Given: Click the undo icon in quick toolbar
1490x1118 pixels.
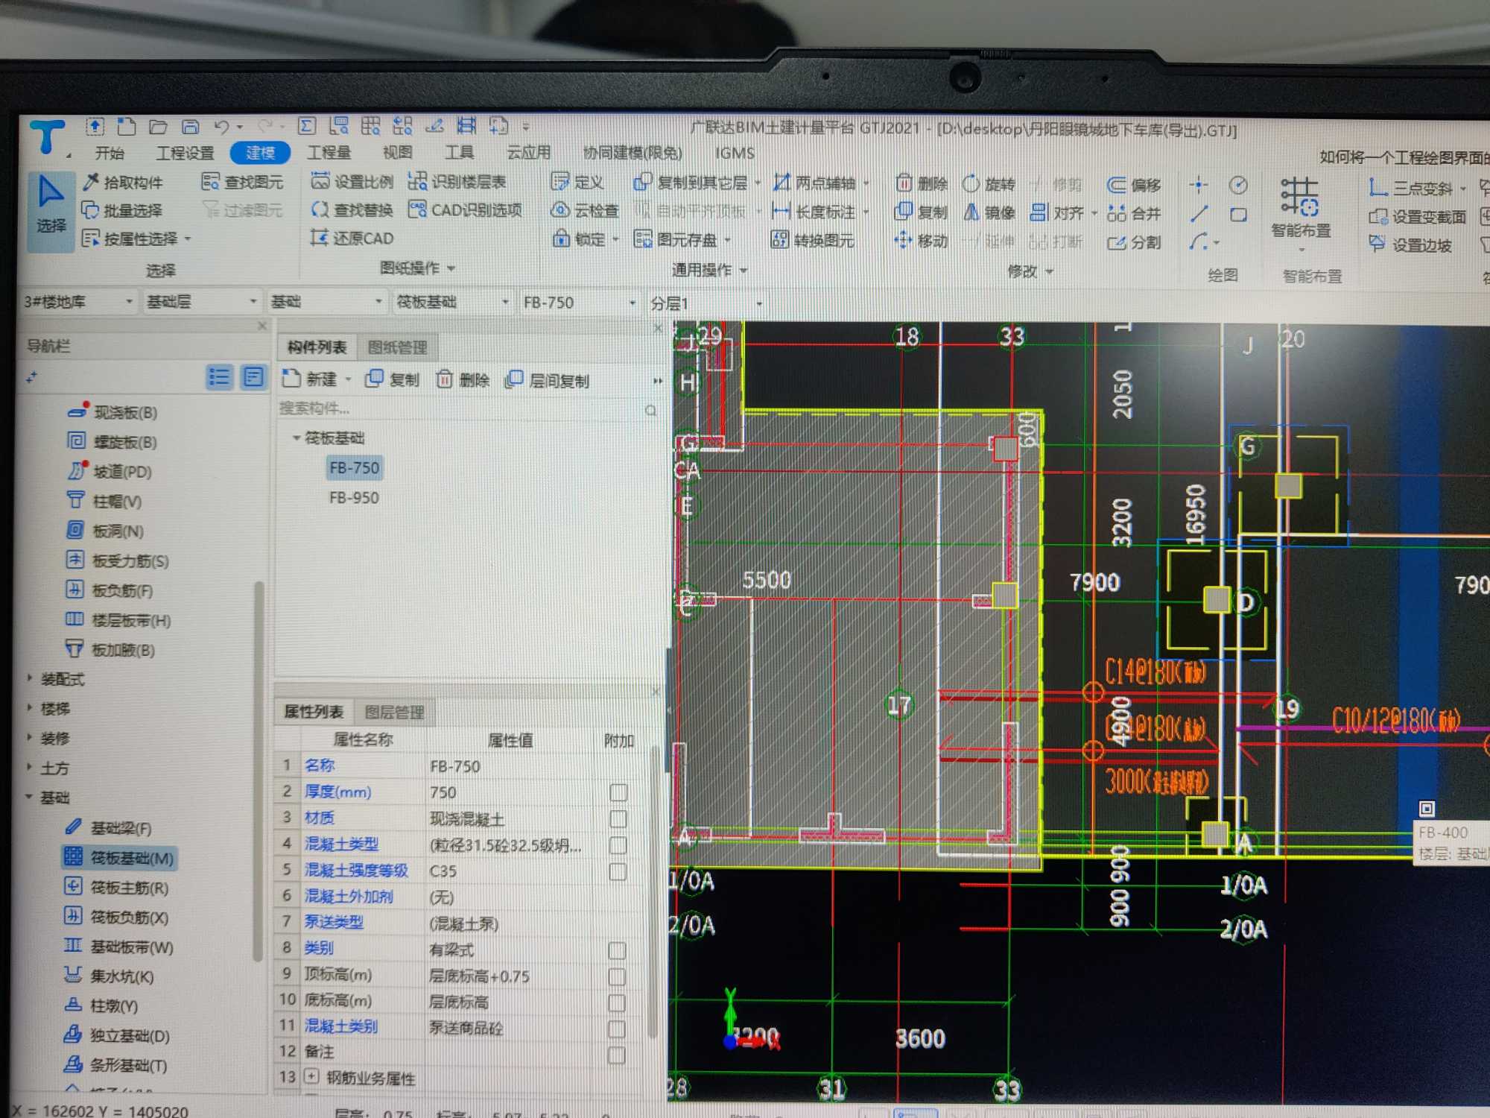Looking at the screenshot, I should [222, 127].
